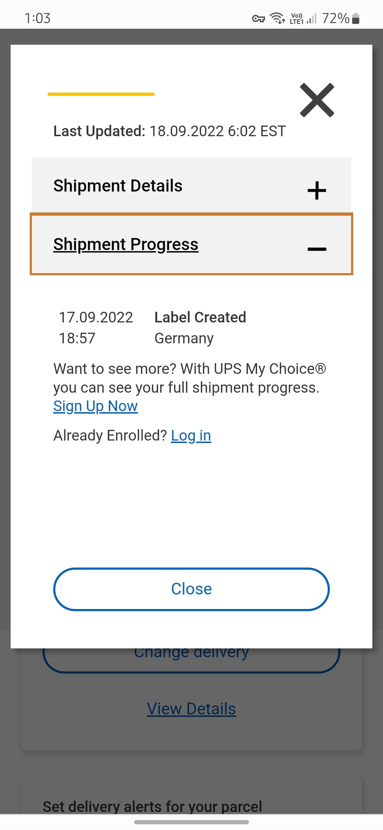
Task: Open the Shipment Details section header
Action: click(191, 186)
